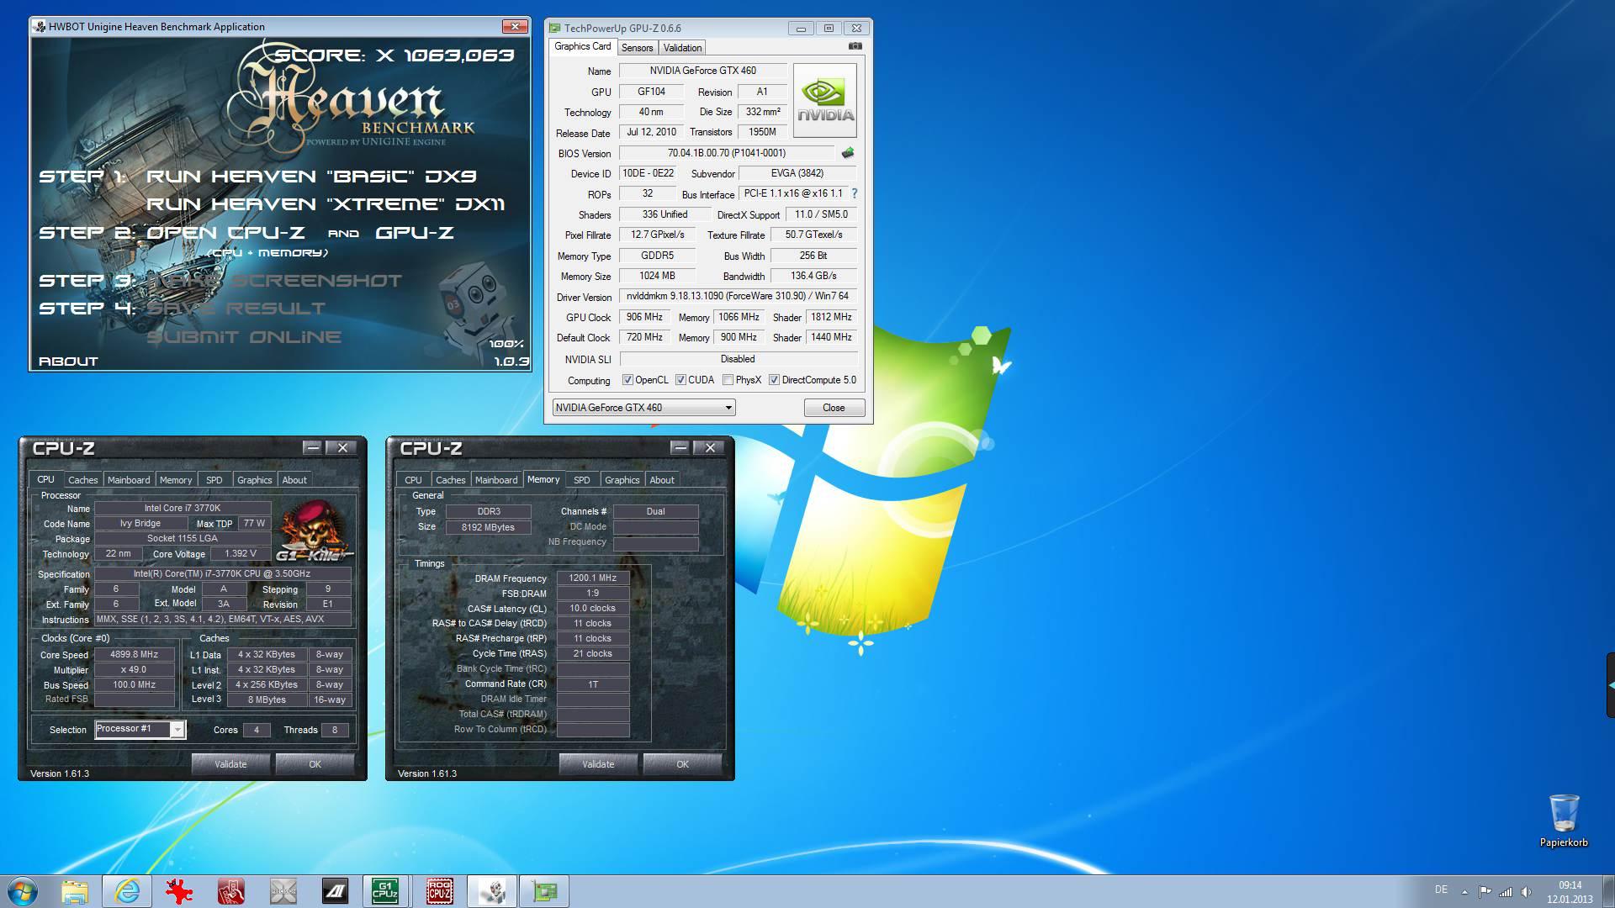Open Internet Explorer from the taskbar
The height and width of the screenshot is (908, 1615).
coord(127,891)
